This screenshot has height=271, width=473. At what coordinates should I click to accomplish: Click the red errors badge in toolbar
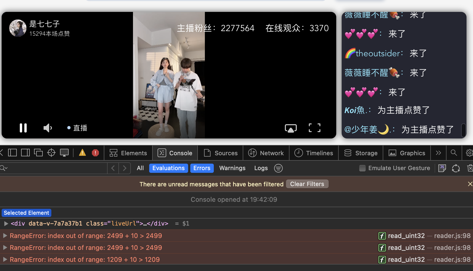point(95,153)
